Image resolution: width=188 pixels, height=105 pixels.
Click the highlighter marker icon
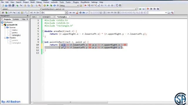tap(77, 13)
